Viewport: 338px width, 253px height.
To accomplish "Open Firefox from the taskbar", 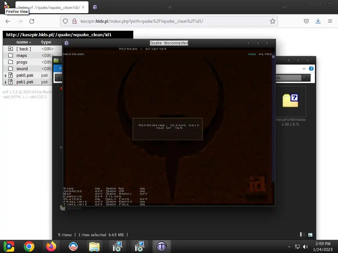I will pyautogui.click(x=51, y=246).
